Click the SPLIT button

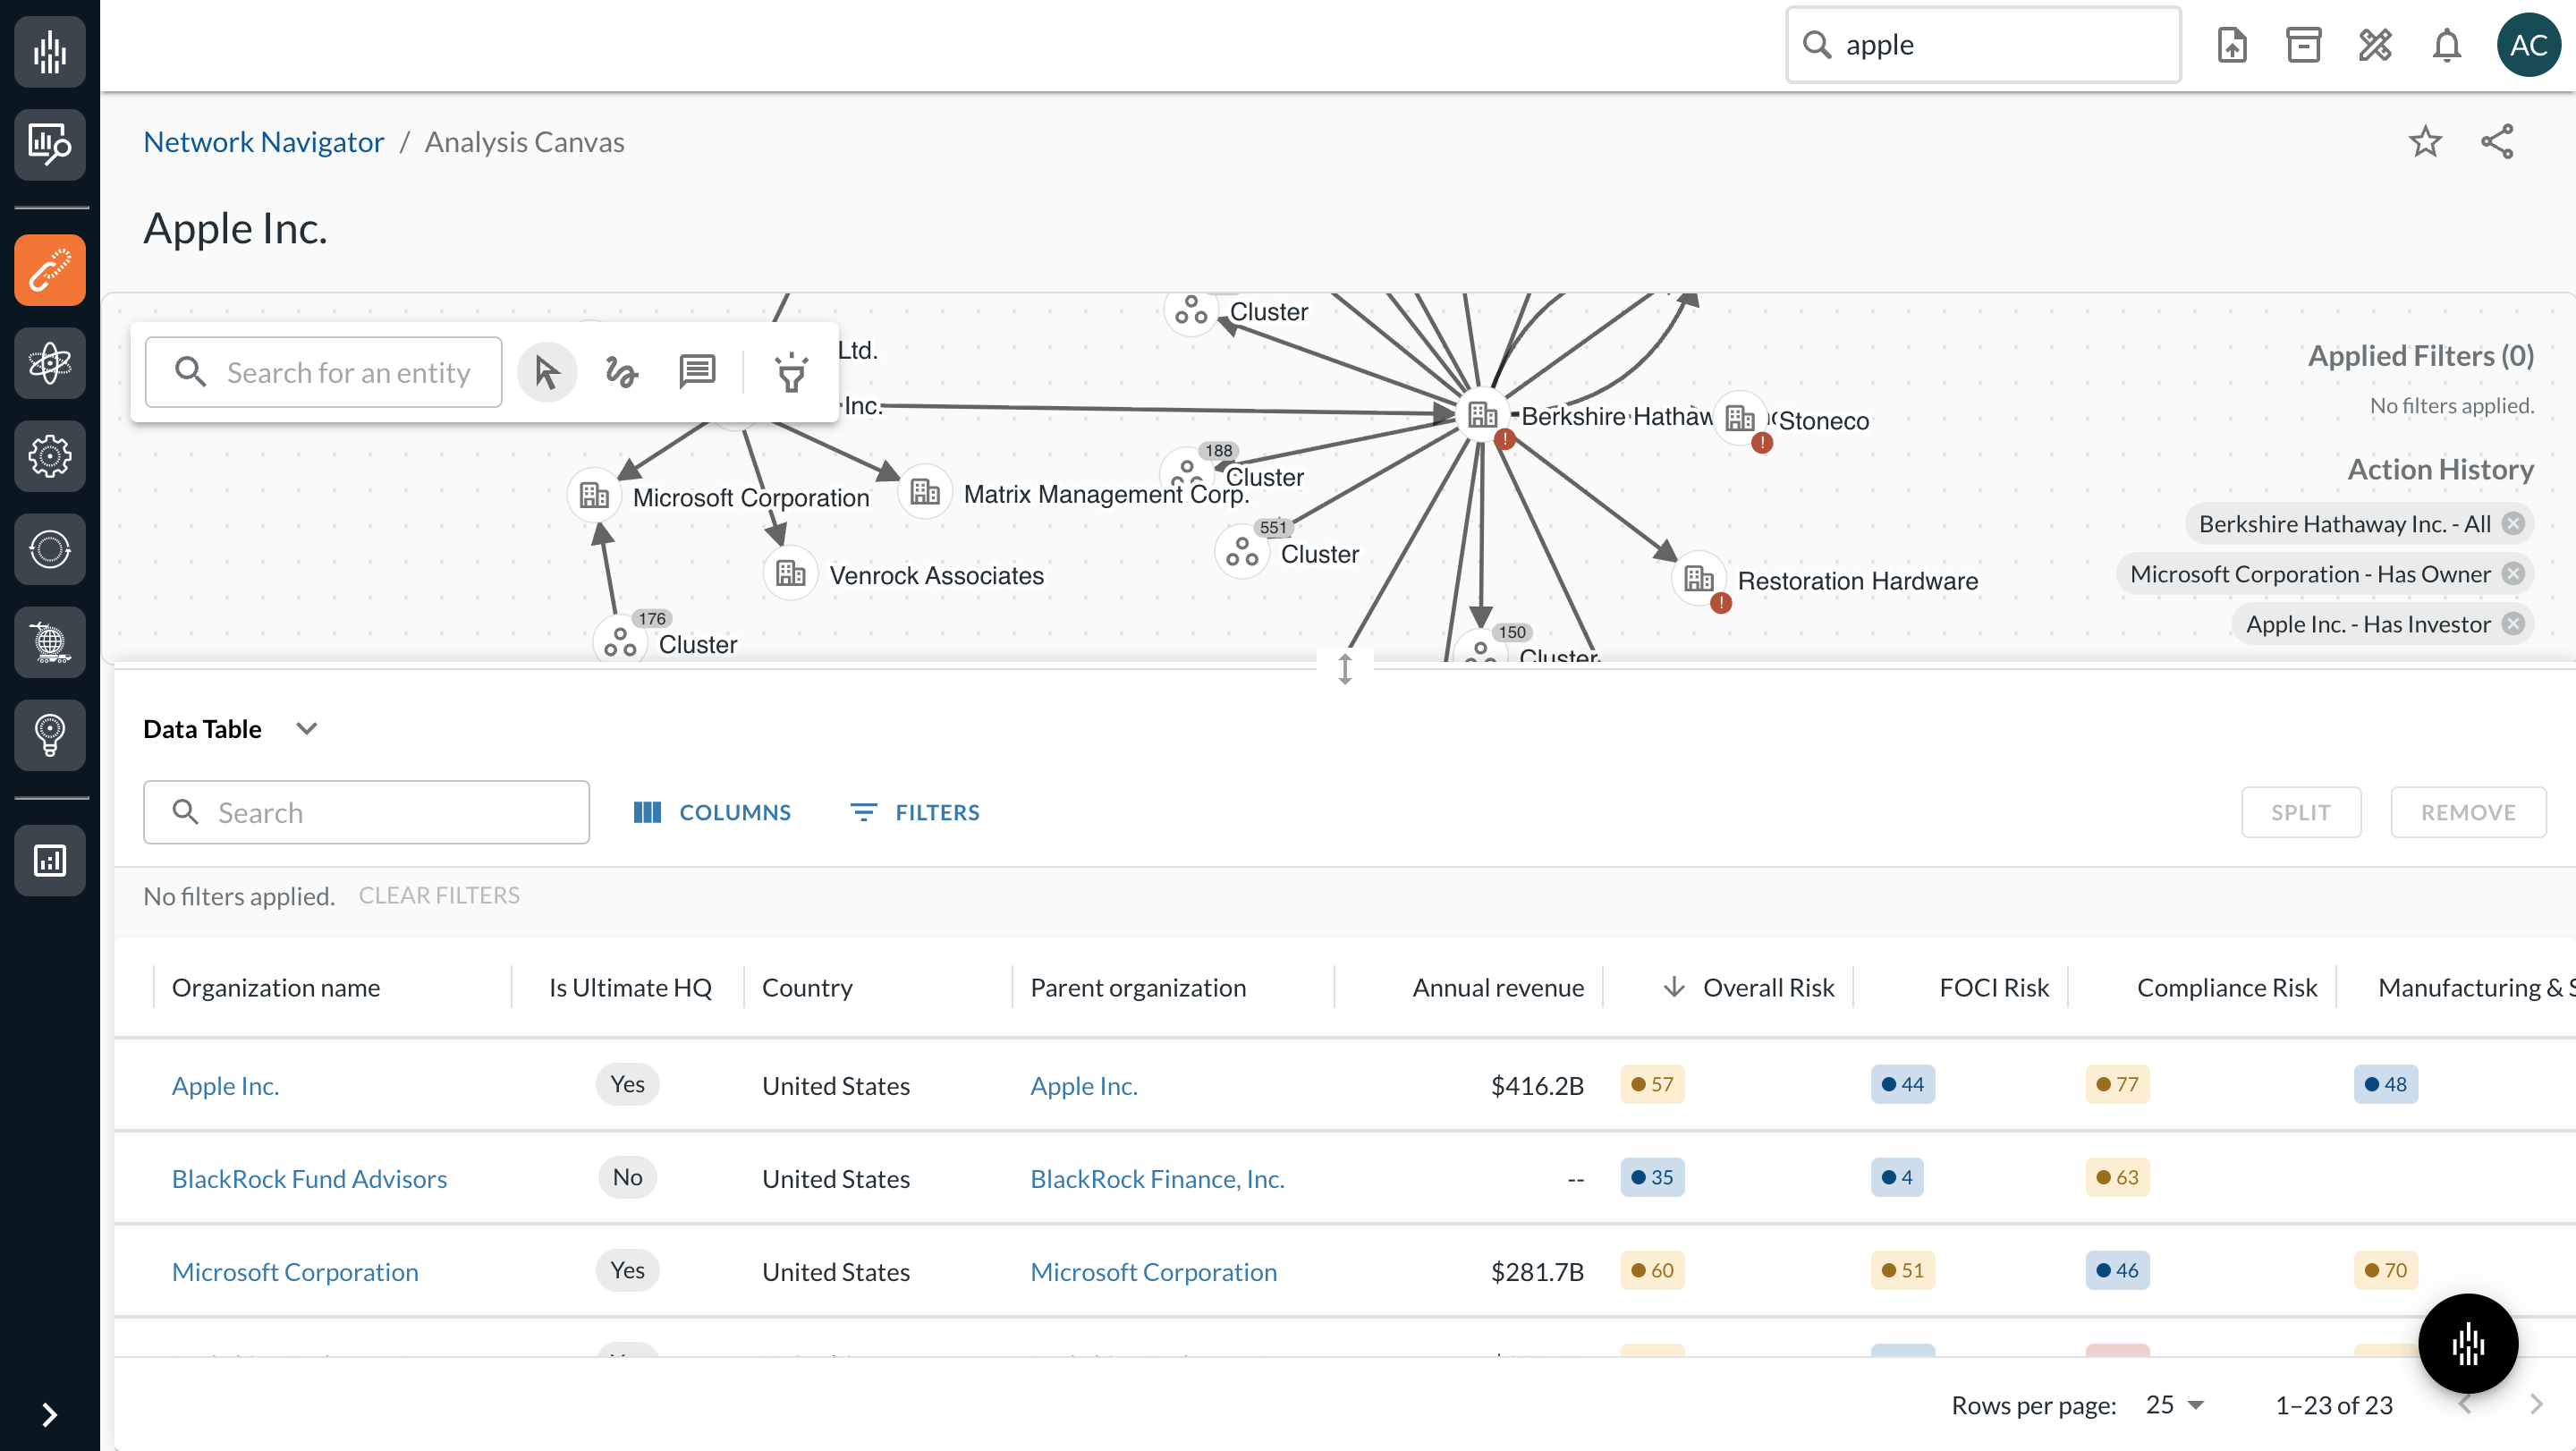(x=2300, y=812)
